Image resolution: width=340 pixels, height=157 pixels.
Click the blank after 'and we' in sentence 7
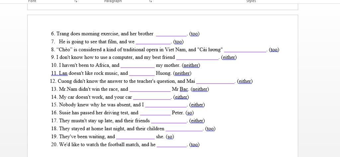pyautogui.click(x=153, y=42)
